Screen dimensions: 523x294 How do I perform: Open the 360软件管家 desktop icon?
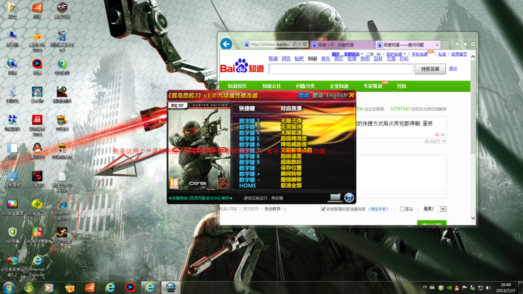(37, 235)
